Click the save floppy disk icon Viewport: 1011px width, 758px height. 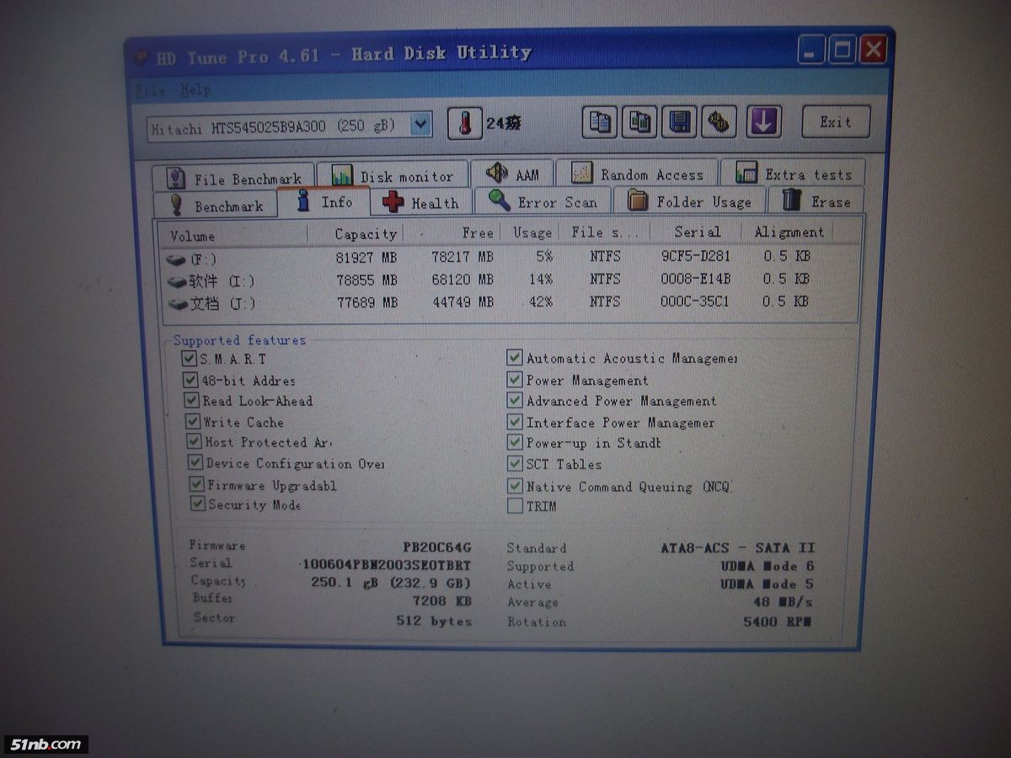point(679,122)
